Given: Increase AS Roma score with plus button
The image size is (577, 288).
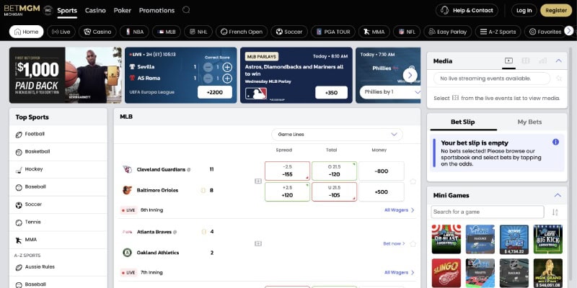Looking at the screenshot, I should pyautogui.click(x=227, y=78).
